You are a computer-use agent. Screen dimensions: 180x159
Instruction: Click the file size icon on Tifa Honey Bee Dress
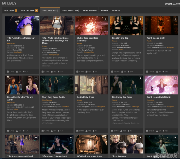click(112, 131)
